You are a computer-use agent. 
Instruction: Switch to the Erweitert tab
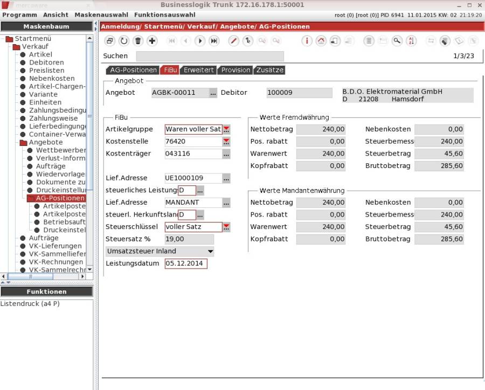point(199,70)
